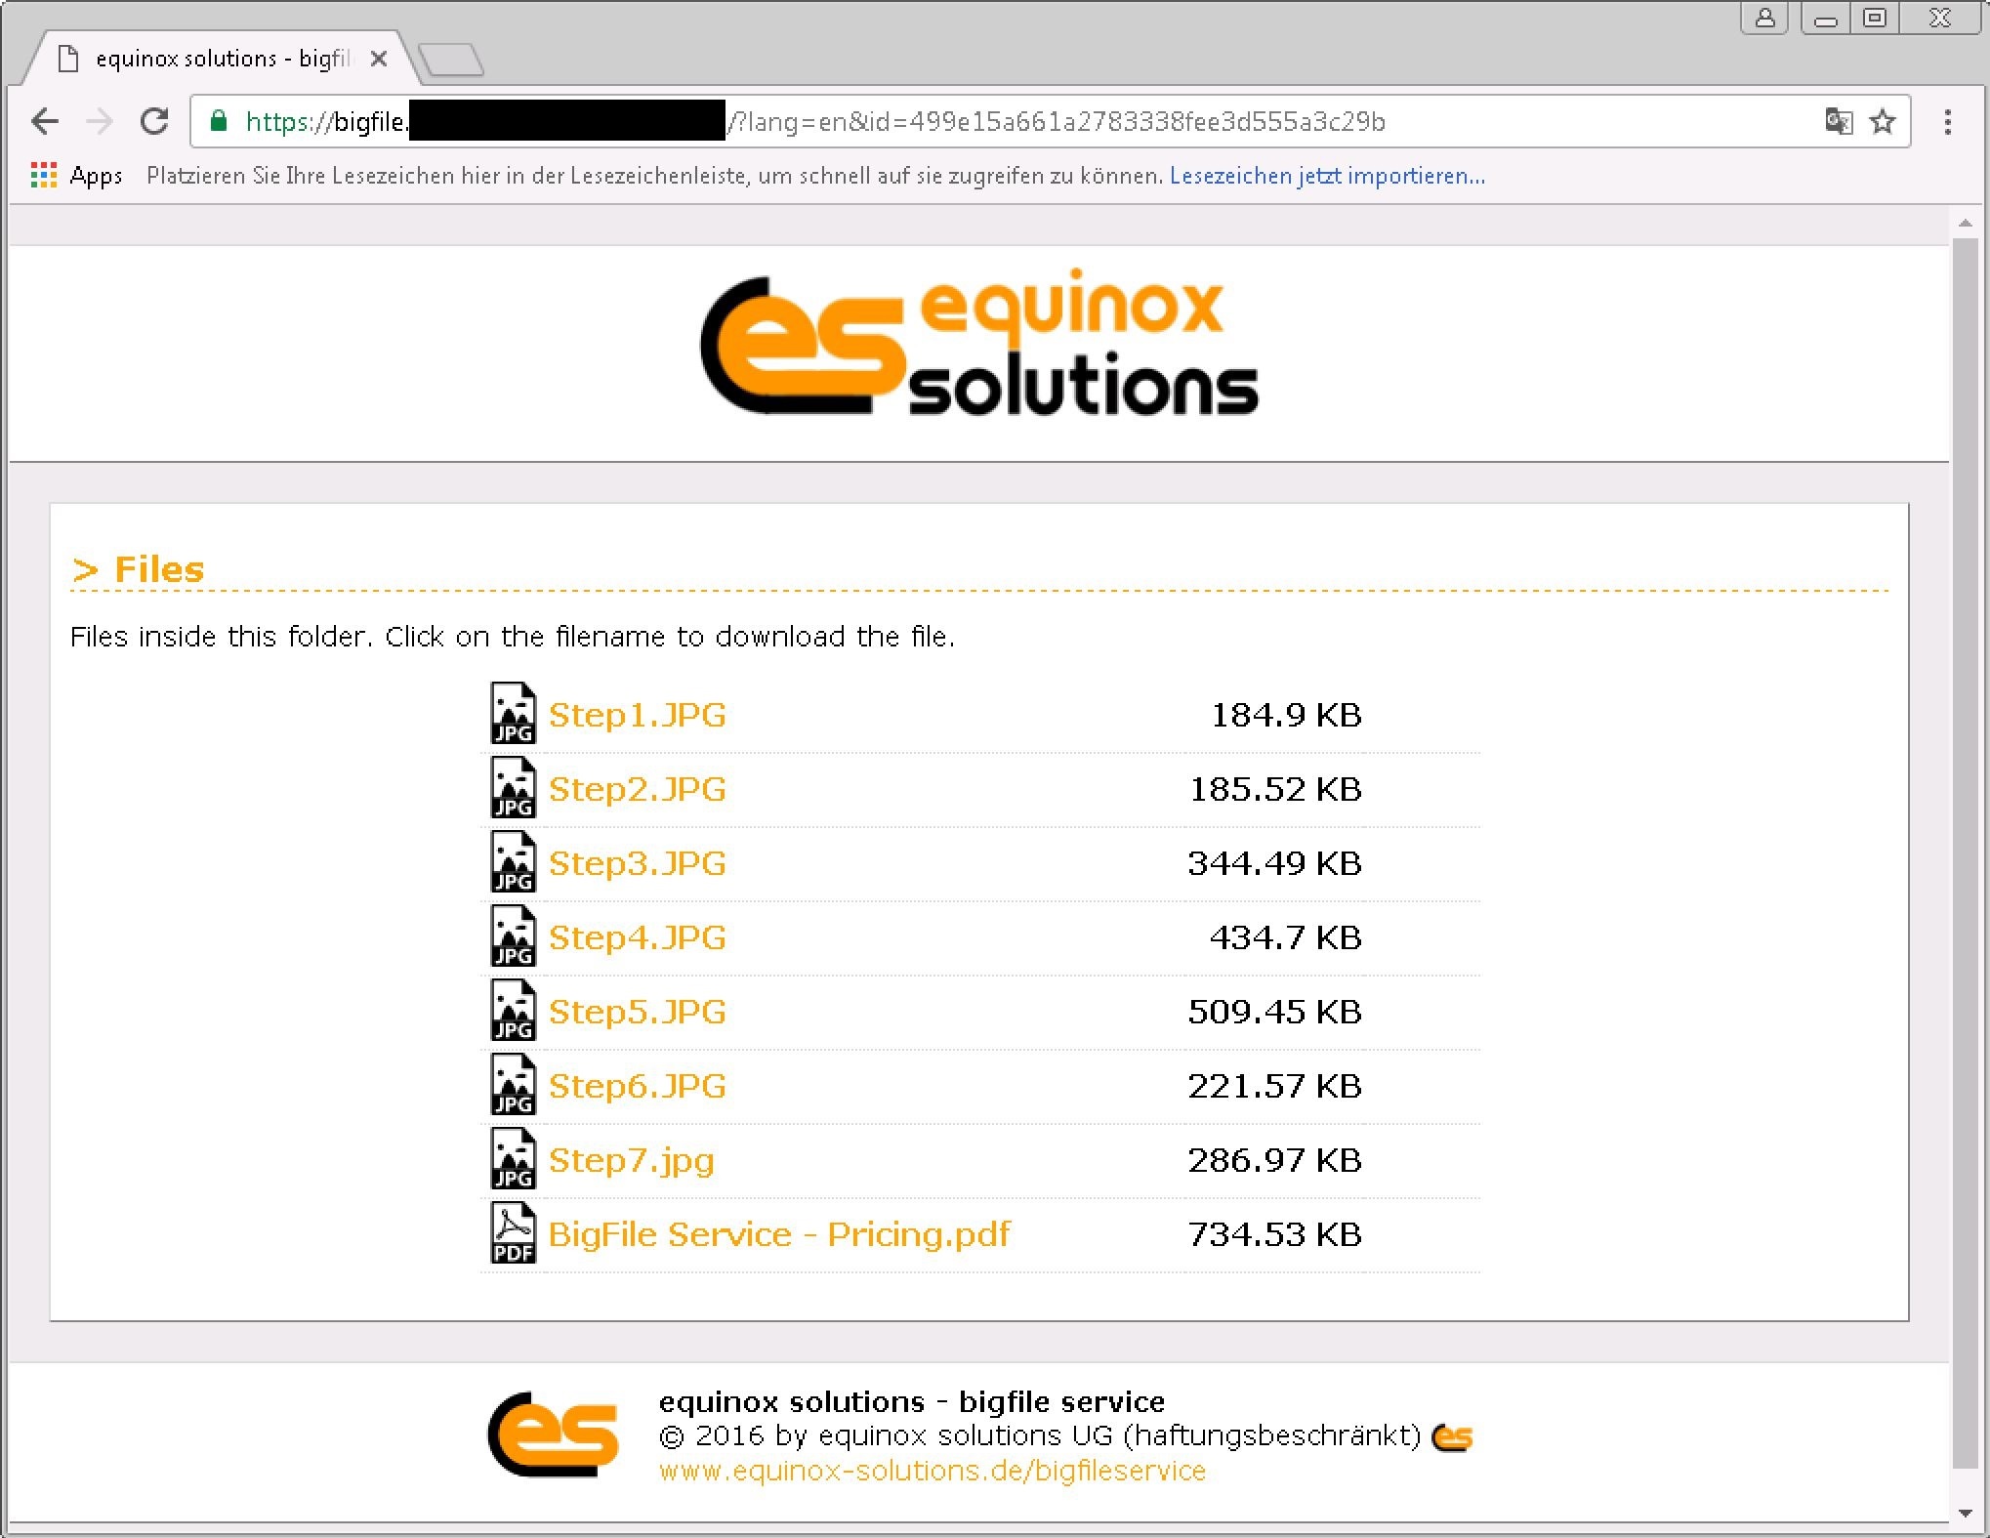Click the PDF icon beside Pricing file
This screenshot has width=1990, height=1538.
513,1232
